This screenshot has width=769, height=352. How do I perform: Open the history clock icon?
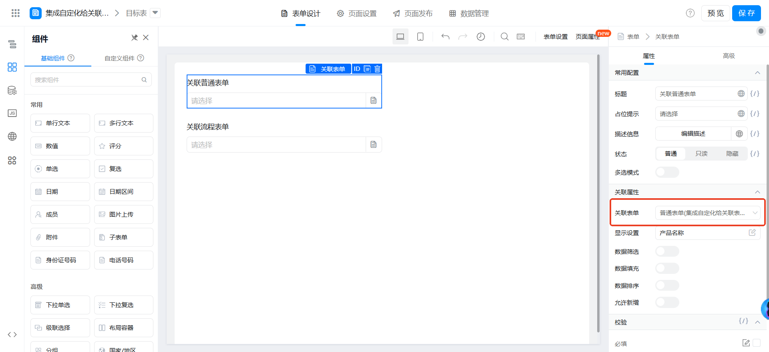pos(481,36)
